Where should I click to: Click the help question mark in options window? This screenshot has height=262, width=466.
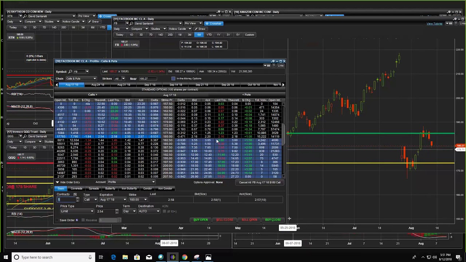coord(273,65)
